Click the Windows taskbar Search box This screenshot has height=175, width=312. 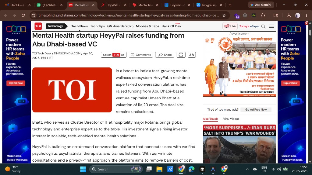[x=116, y=169]
